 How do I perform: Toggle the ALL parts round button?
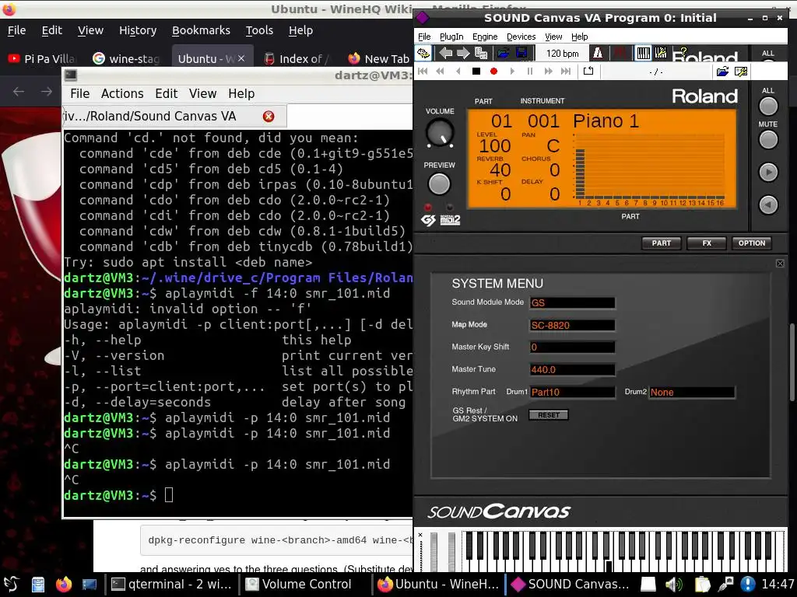pos(768,106)
